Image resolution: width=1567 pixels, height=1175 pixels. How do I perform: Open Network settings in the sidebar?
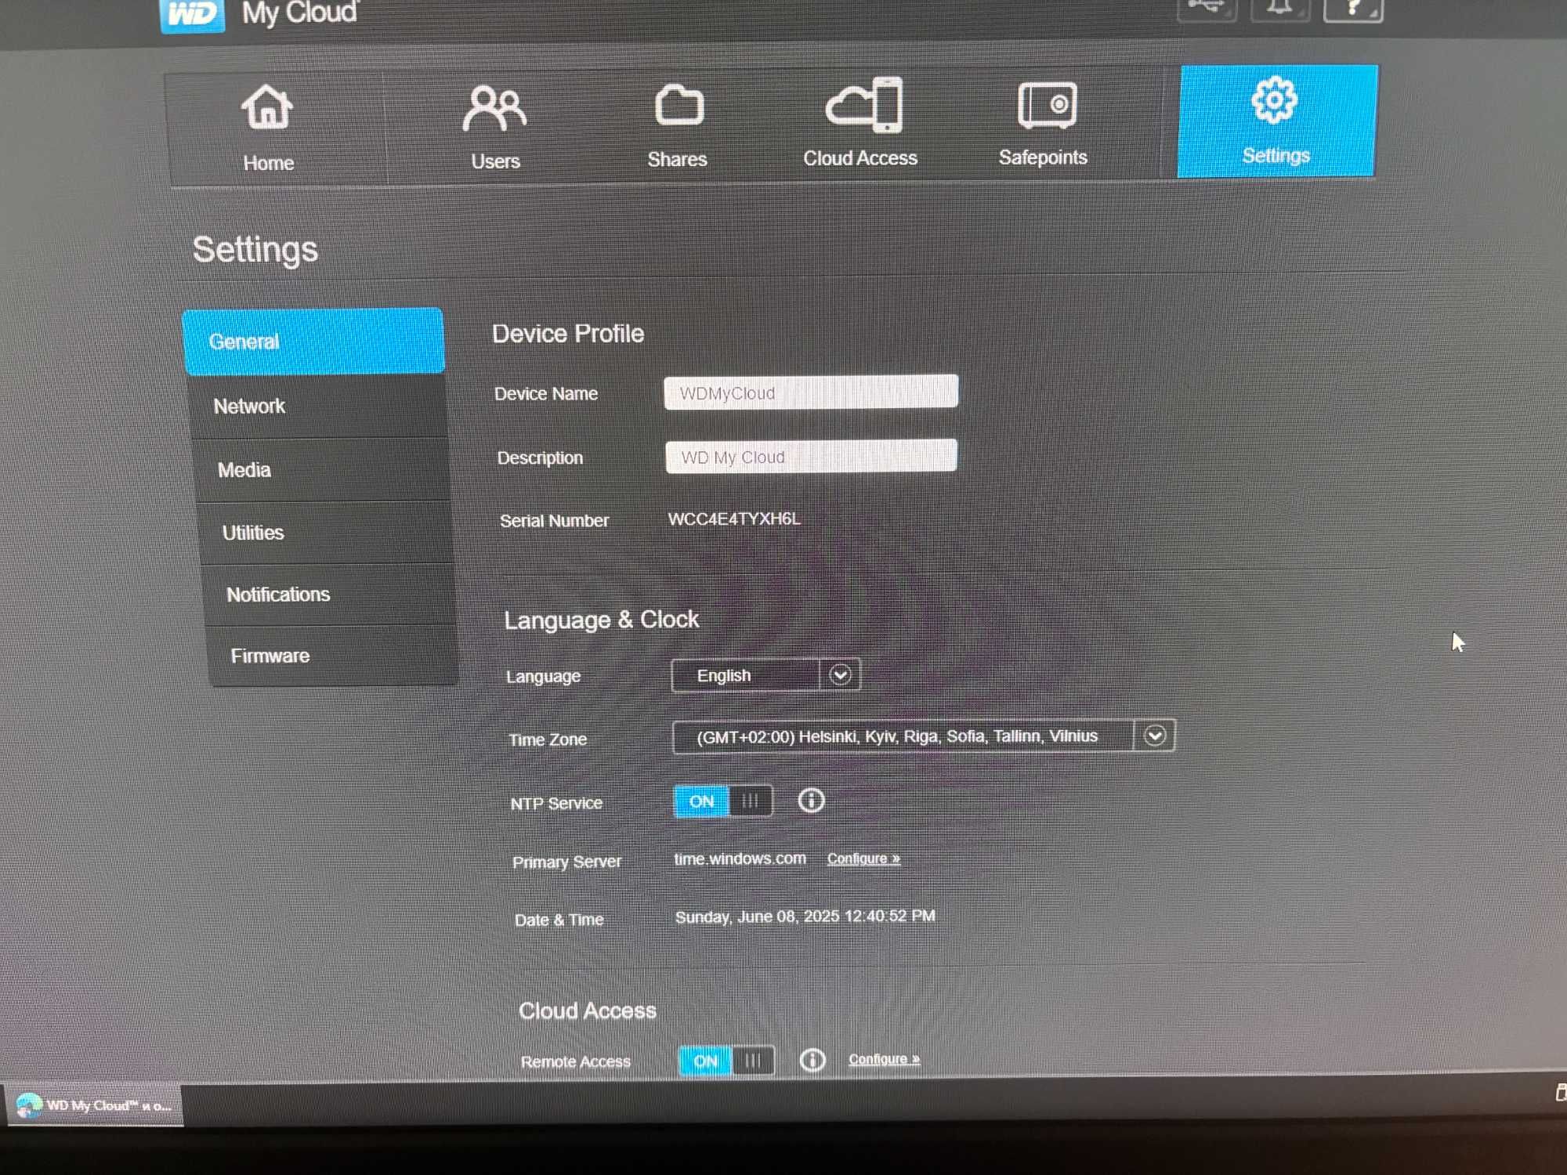point(317,406)
